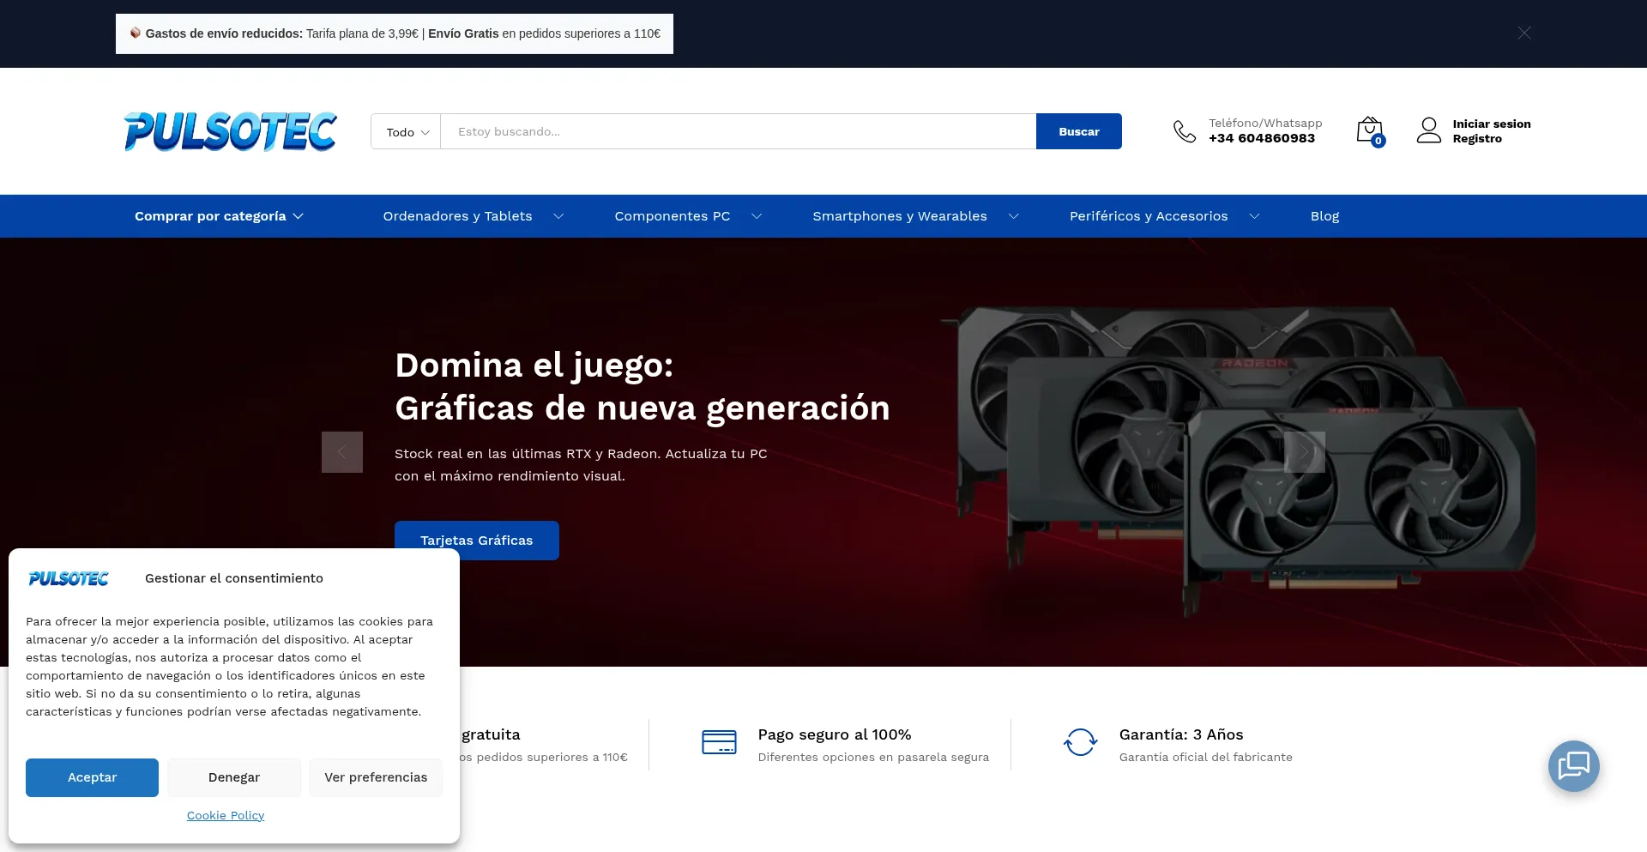Screen dimensions: 1647x852
Task: Expand chevron next to Smartphones y Wearables
Action: coord(1013,216)
